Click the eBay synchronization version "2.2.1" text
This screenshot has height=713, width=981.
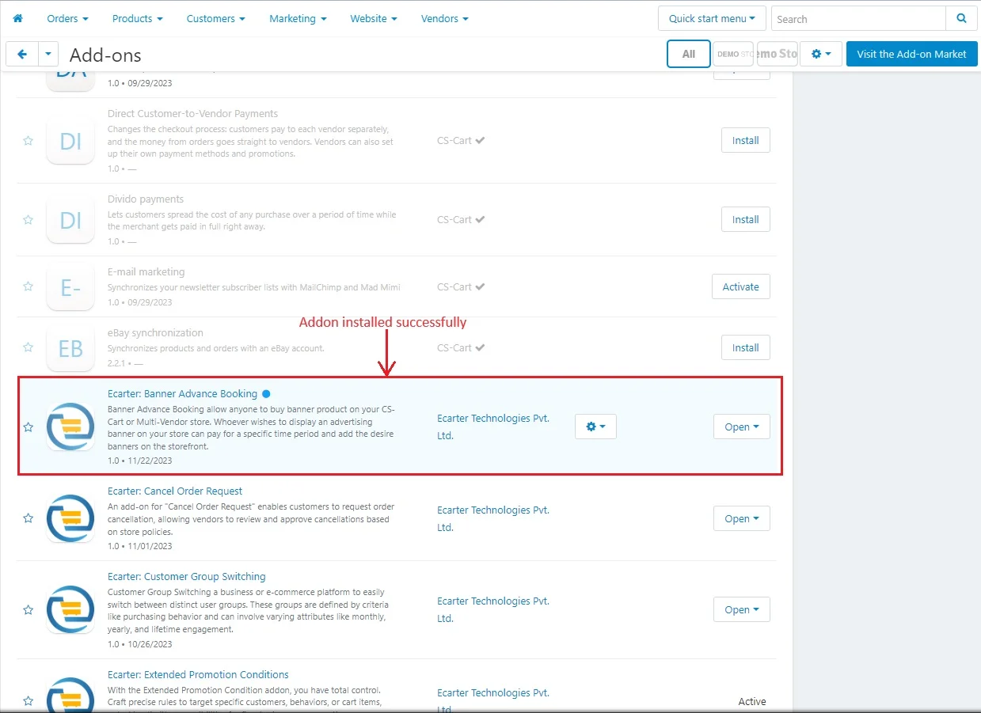click(x=118, y=363)
